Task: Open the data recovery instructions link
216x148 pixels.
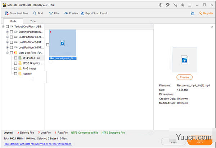Action: tap(38, 144)
